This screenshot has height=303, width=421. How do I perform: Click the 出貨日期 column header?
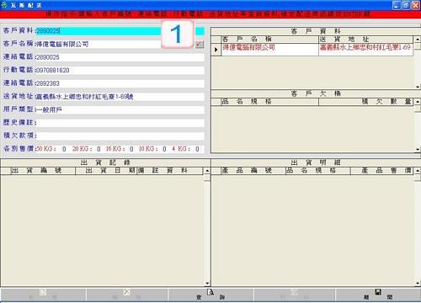tap(106, 171)
